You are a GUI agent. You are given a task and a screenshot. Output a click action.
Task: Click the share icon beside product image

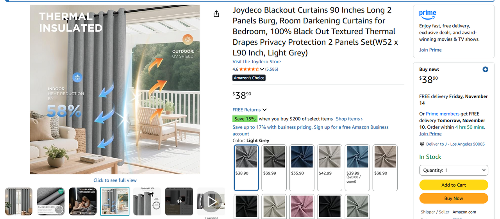216,14
